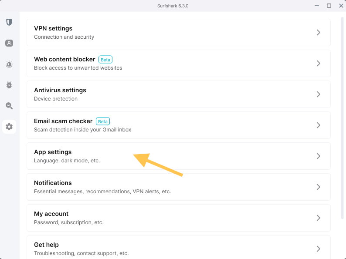
Task: Click the Beta badge beside Email scam checker
Action: pyautogui.click(x=103, y=121)
